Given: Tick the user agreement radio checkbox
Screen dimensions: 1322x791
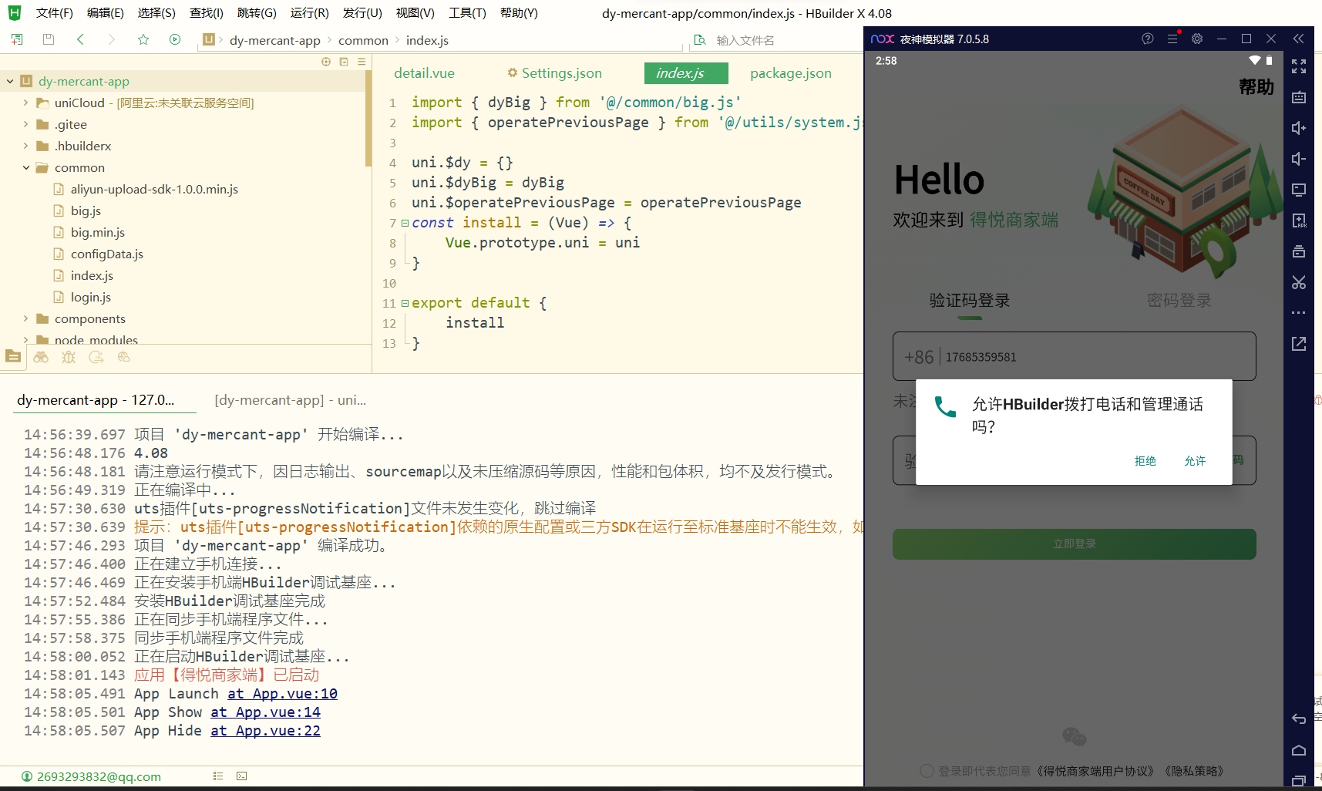Looking at the screenshot, I should pos(927,771).
